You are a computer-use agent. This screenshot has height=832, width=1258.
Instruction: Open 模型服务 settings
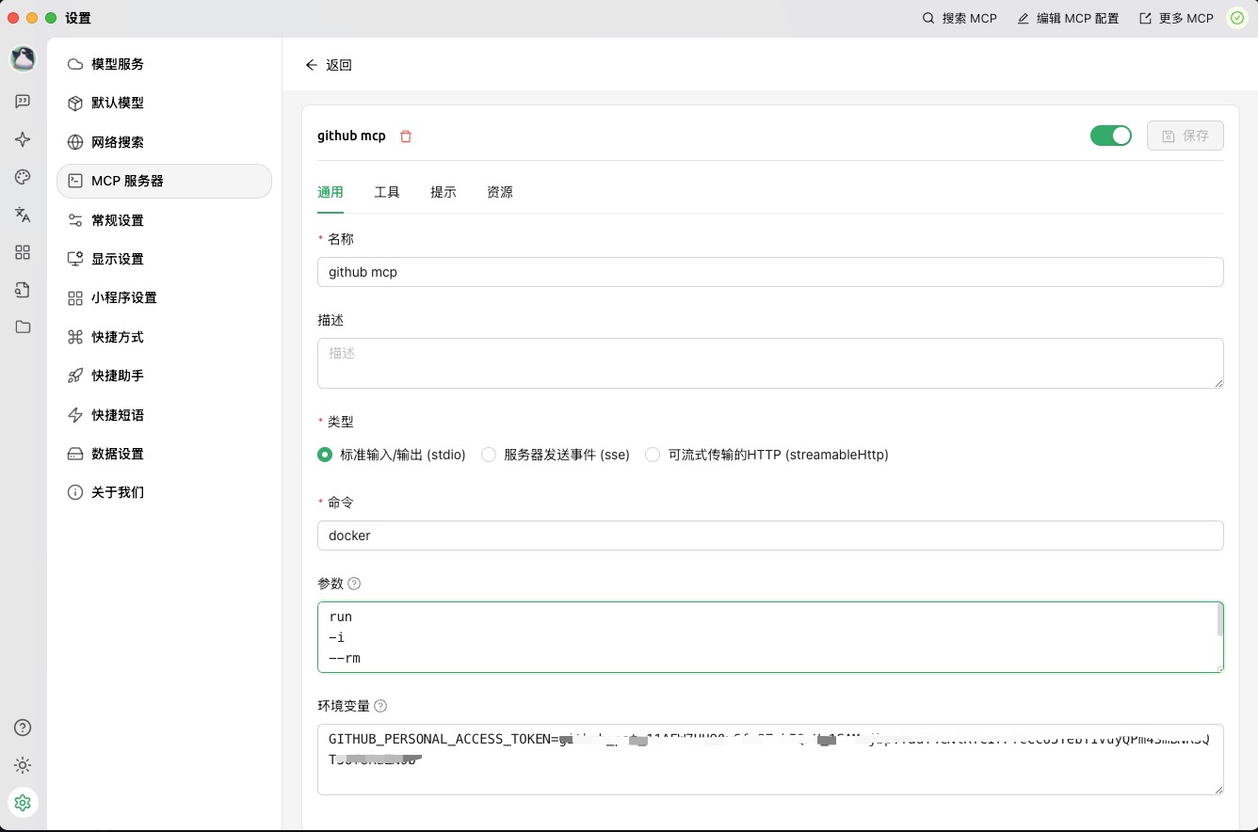[165, 64]
